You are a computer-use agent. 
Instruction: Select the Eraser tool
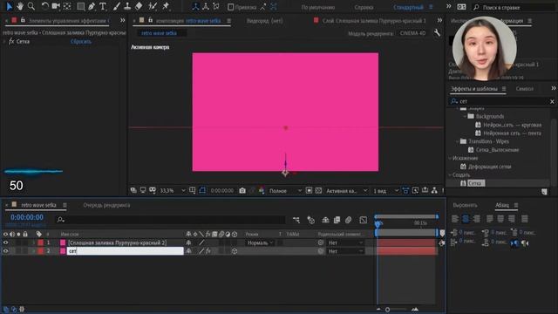[139, 6]
